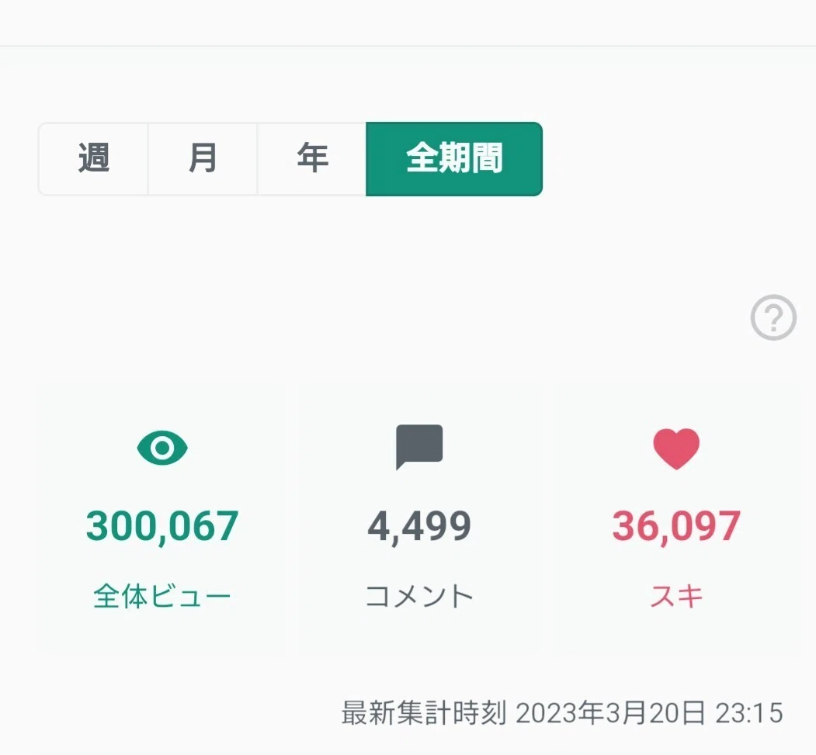Select the 週 (week) period tab
This screenshot has width=816, height=755.
click(94, 158)
